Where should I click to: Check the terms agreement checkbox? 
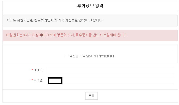[67, 56]
